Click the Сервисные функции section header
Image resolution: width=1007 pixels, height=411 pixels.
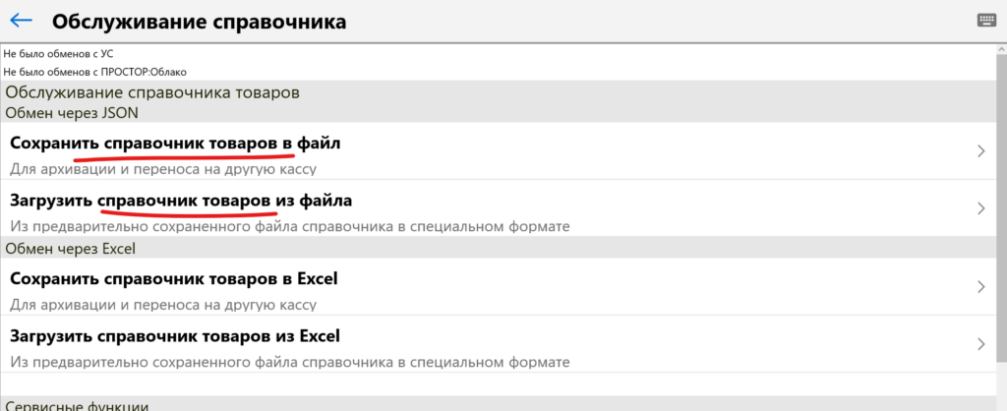[77, 404]
